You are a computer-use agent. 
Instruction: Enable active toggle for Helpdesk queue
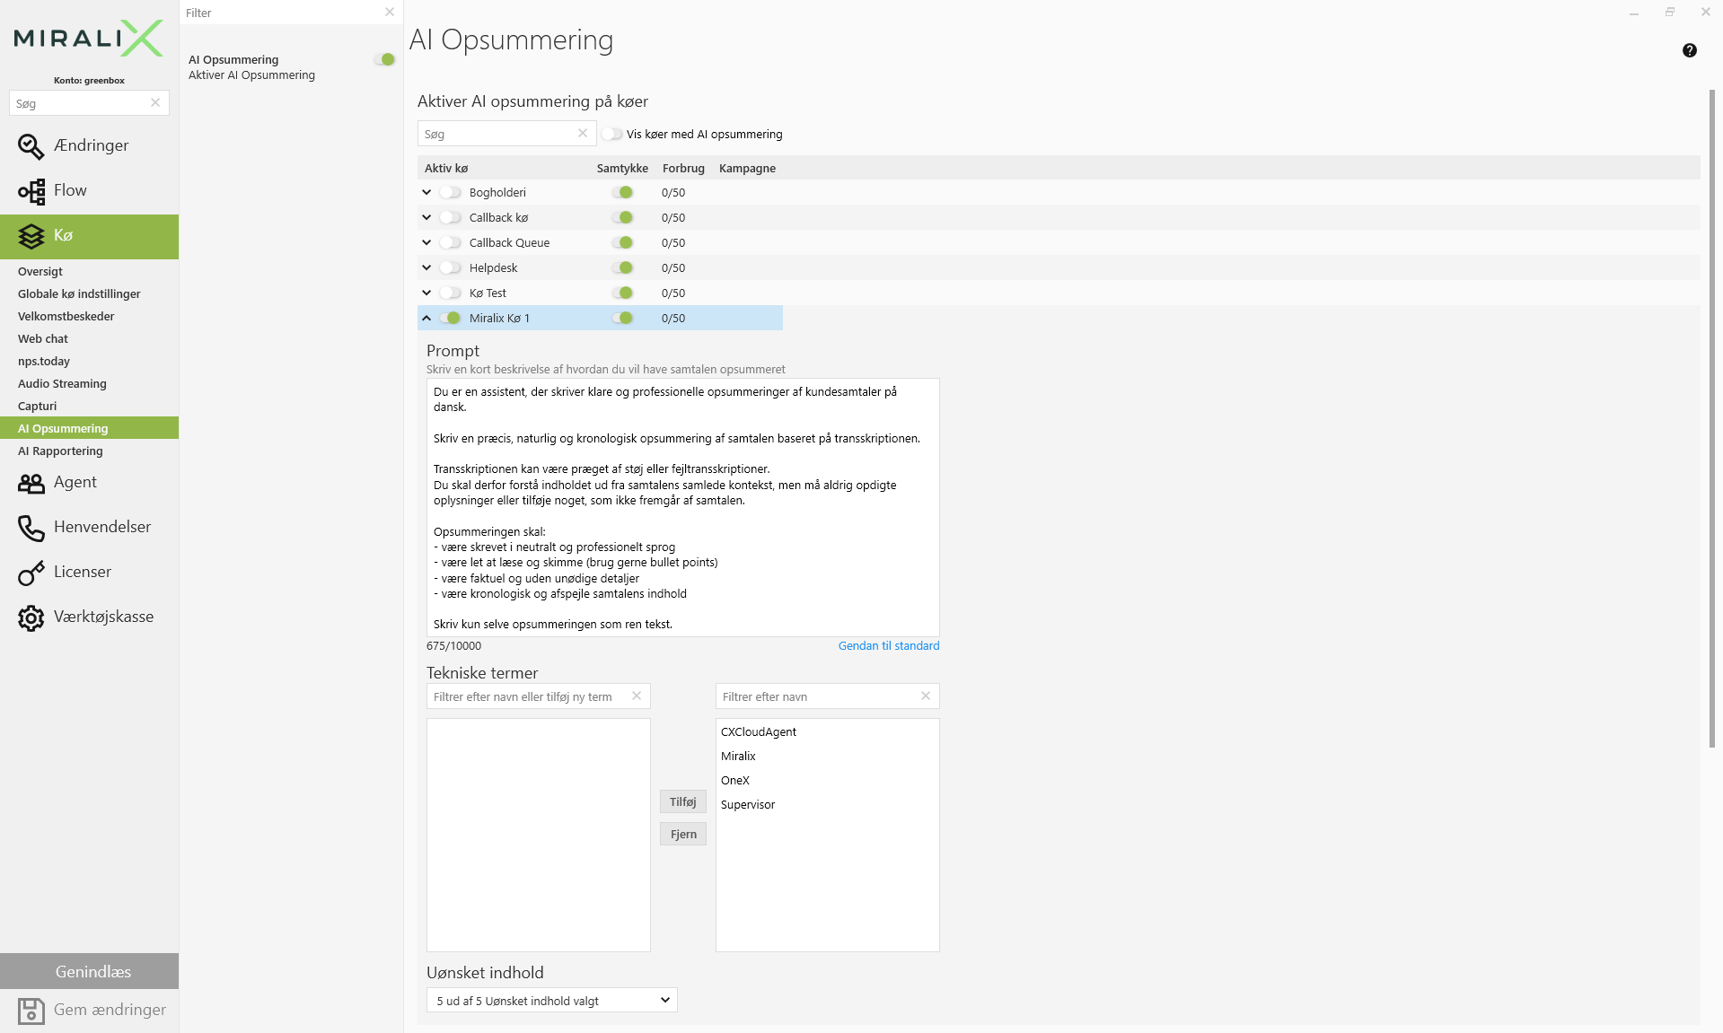coord(450,267)
